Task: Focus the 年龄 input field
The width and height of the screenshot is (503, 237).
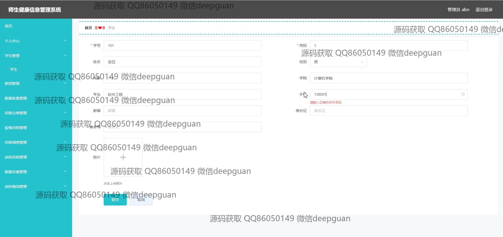Action: (182, 78)
